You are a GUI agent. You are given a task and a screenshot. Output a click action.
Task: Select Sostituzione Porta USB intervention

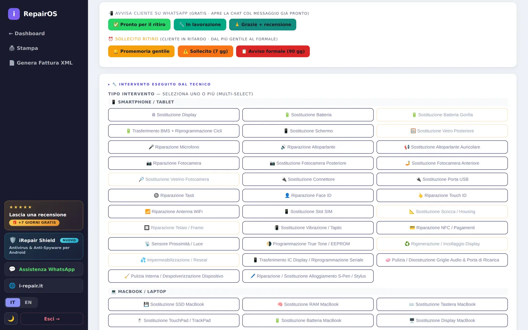[442, 179]
